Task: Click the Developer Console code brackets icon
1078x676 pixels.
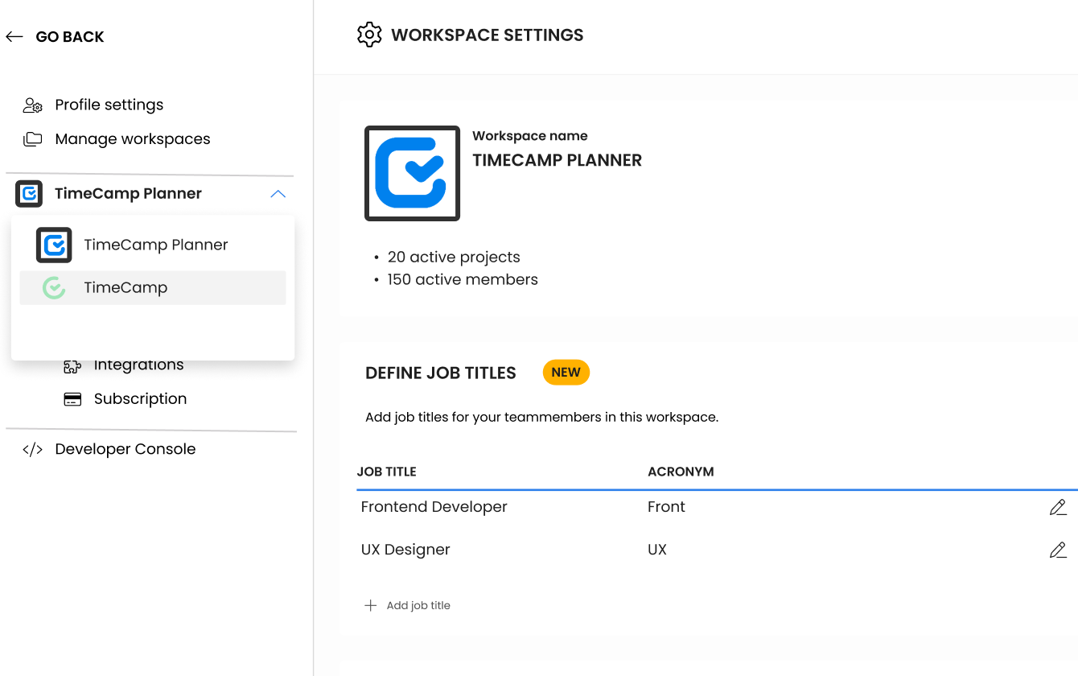Action: (x=32, y=450)
